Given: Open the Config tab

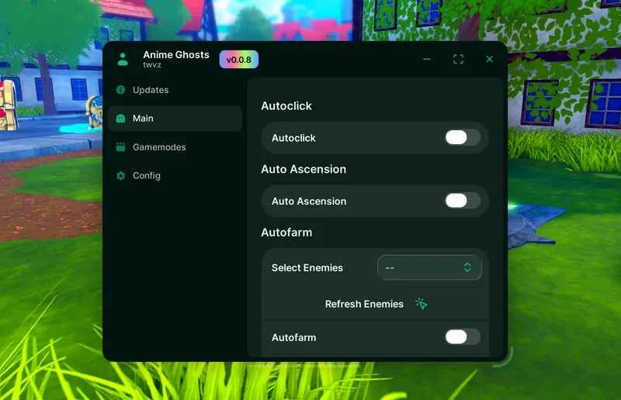Looking at the screenshot, I should 175,176.
